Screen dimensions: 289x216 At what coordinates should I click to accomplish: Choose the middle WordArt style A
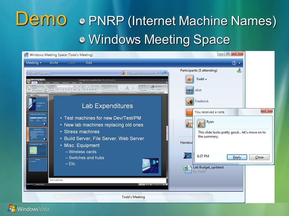pos(127,88)
